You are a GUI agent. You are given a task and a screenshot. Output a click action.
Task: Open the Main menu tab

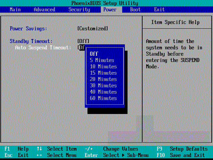pos(15,10)
